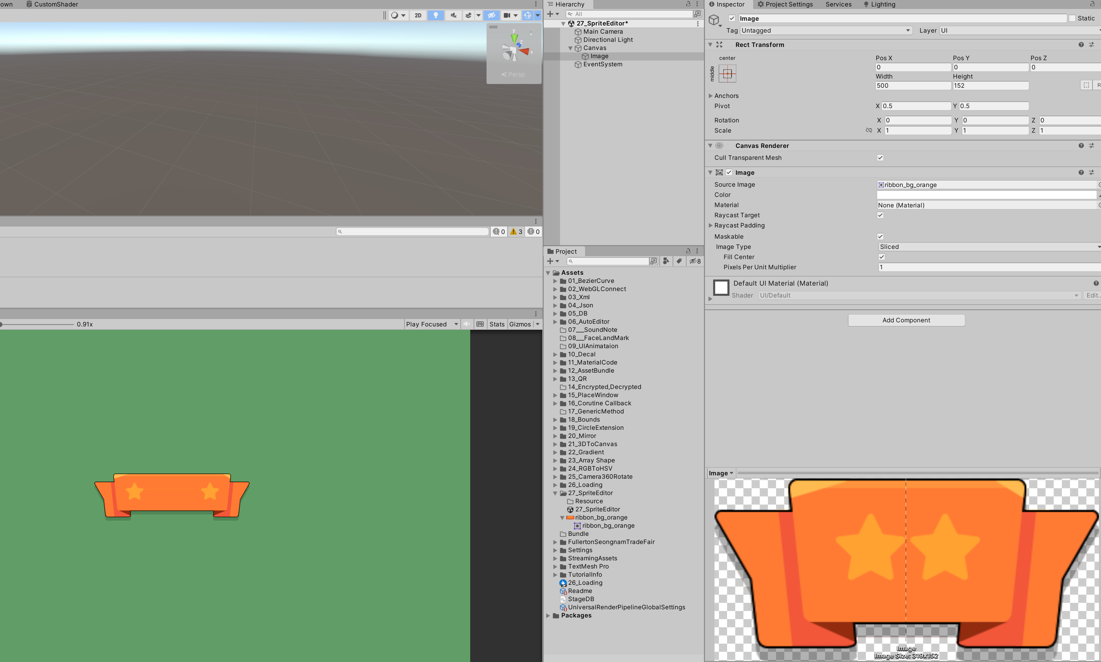This screenshot has height=662, width=1101.
Task: Toggle Cull Transparent Mesh checkbox
Action: point(880,157)
